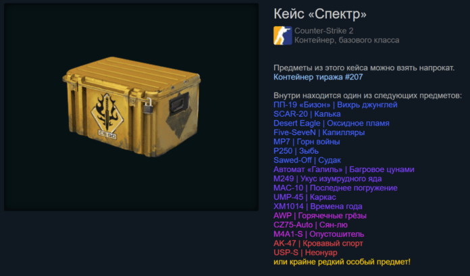This screenshot has height=276, width=470.
Task: Open Sawed-Off | Судак item
Action: (x=307, y=161)
